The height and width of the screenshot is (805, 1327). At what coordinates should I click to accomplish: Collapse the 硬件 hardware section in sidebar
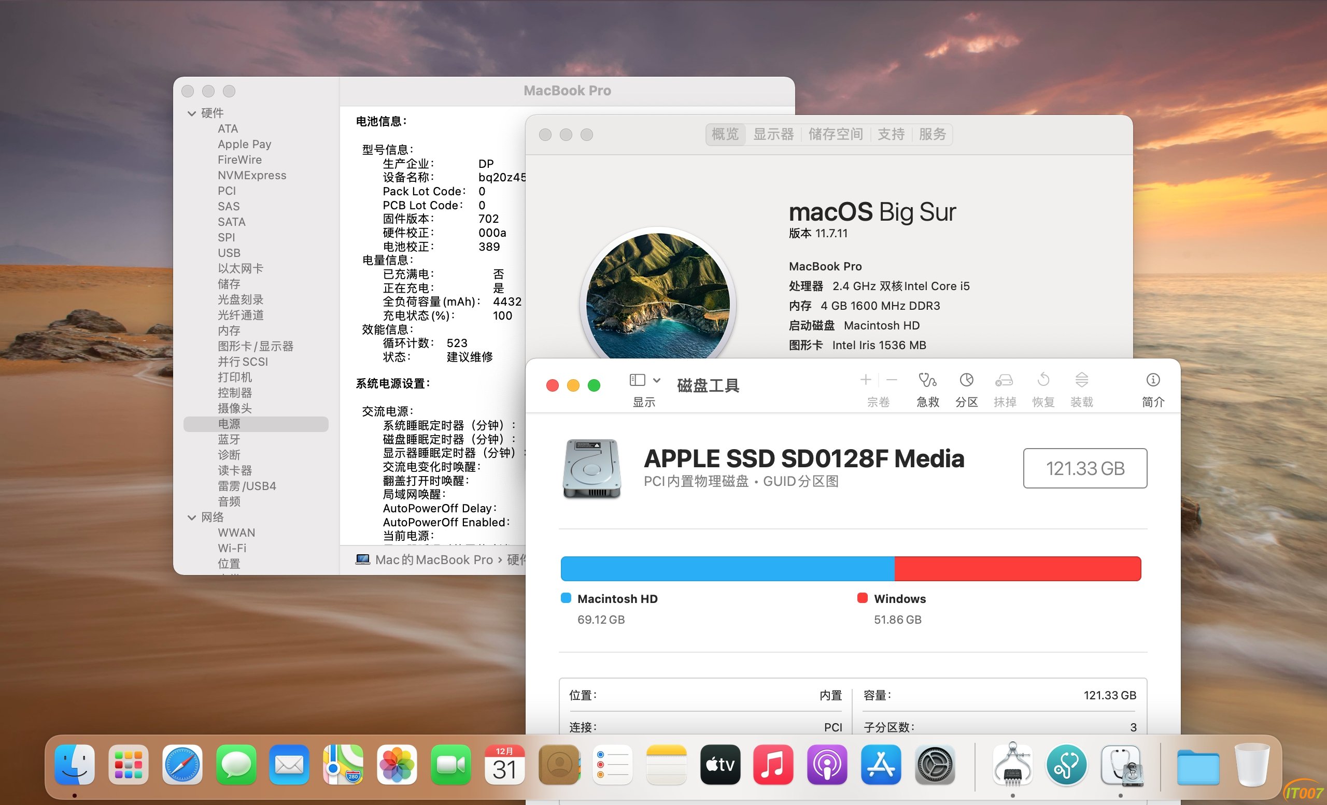click(x=191, y=113)
